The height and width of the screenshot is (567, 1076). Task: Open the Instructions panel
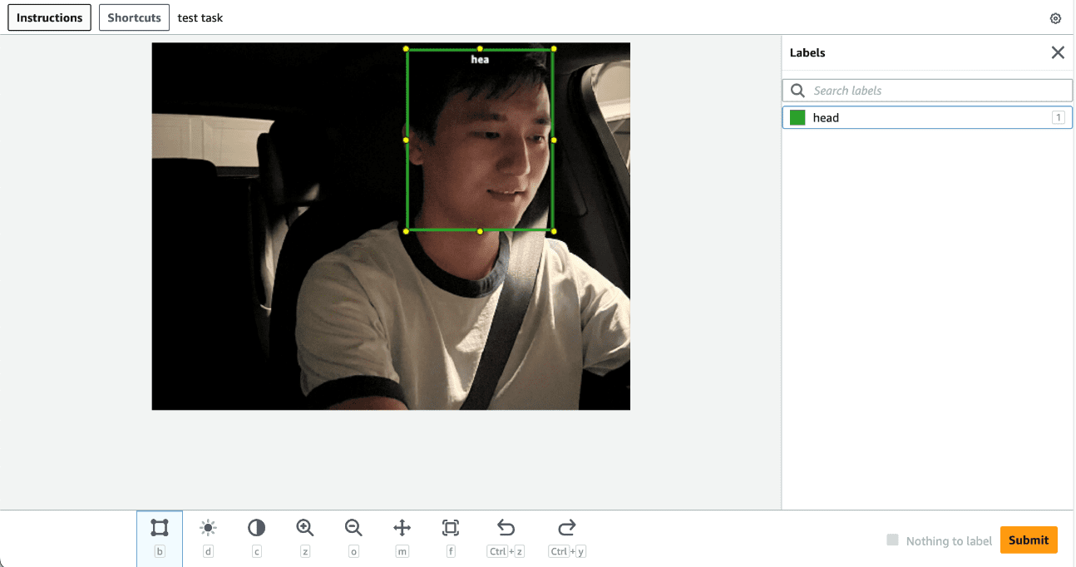click(x=50, y=17)
